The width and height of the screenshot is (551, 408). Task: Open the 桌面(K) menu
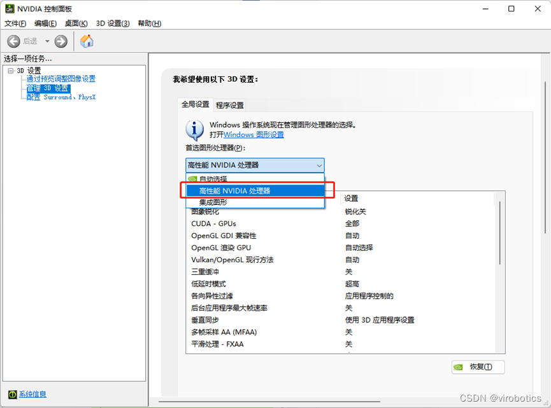point(76,24)
